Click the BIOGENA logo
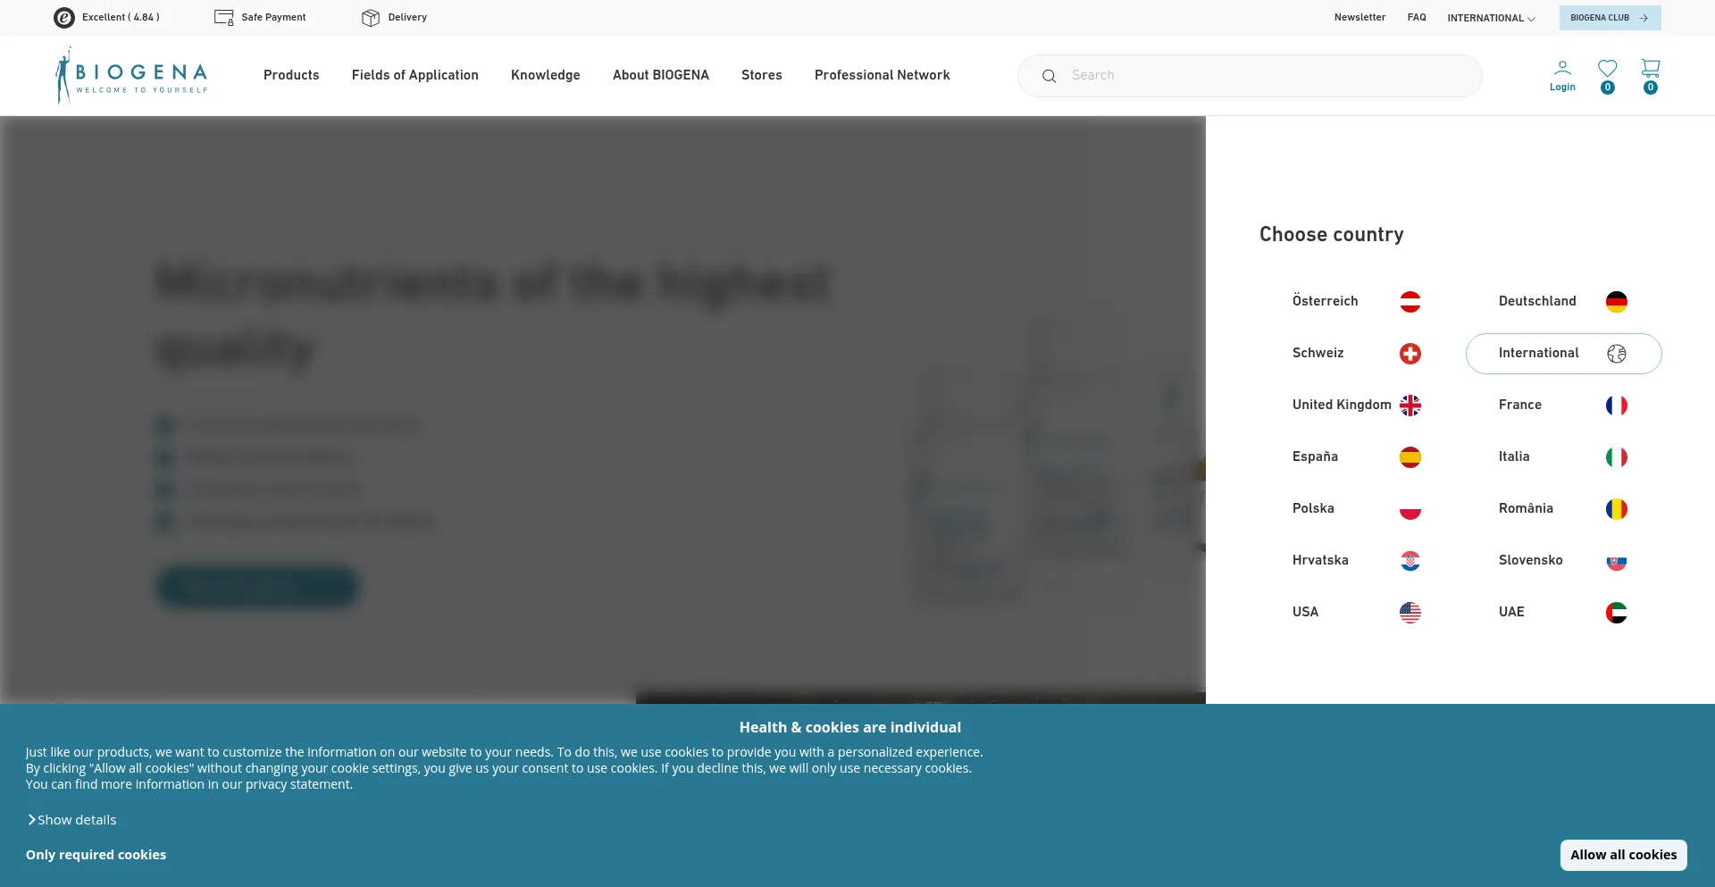1715x887 pixels. click(131, 76)
